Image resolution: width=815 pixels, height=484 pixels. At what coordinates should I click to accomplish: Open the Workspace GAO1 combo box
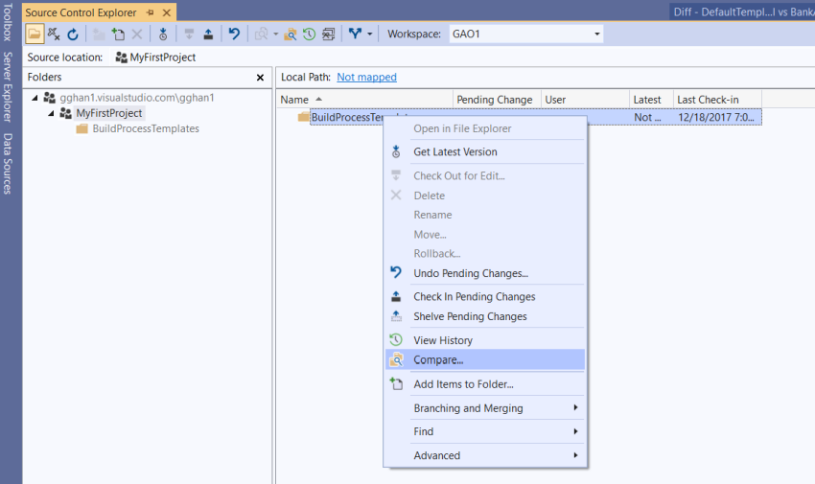(x=526, y=35)
